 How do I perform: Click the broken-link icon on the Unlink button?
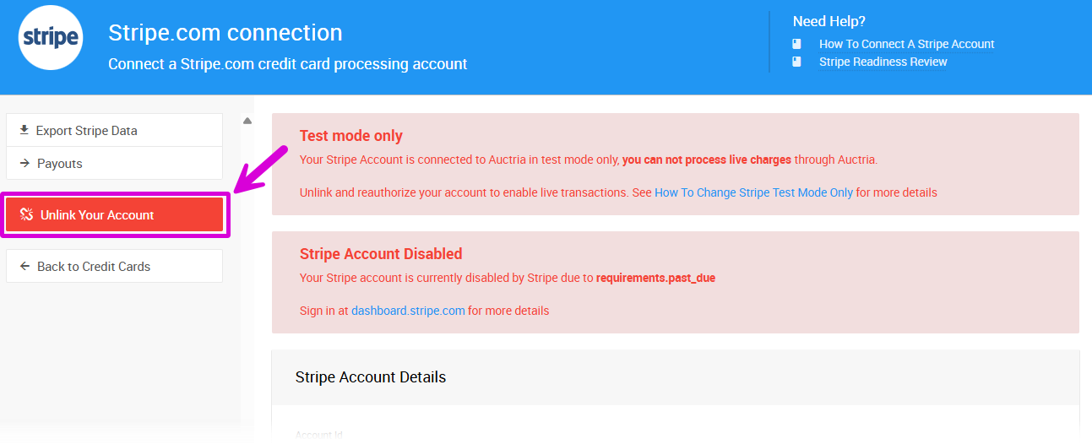click(26, 214)
